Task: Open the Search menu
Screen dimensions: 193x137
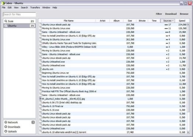Action: (x=24, y=7)
